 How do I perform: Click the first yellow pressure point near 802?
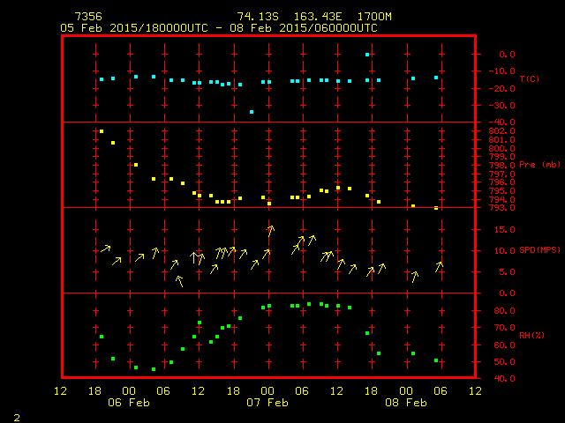(x=102, y=131)
